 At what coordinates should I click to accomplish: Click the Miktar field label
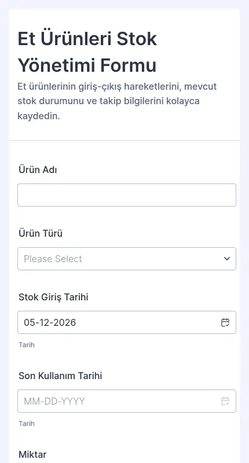(x=32, y=454)
